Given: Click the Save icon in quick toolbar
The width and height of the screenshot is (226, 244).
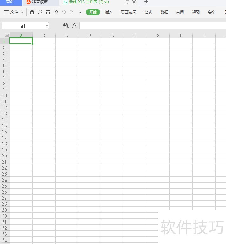Looking at the screenshot, I should pyautogui.click(x=32, y=12).
